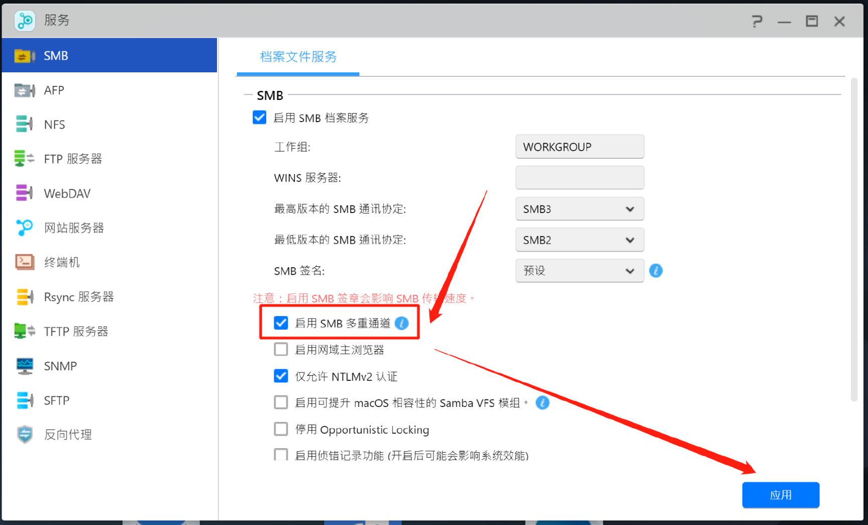Viewport: 868px width, 525px height.
Task: Open the 最高版本的 SMB 通讯协定 dropdown
Action: click(579, 208)
